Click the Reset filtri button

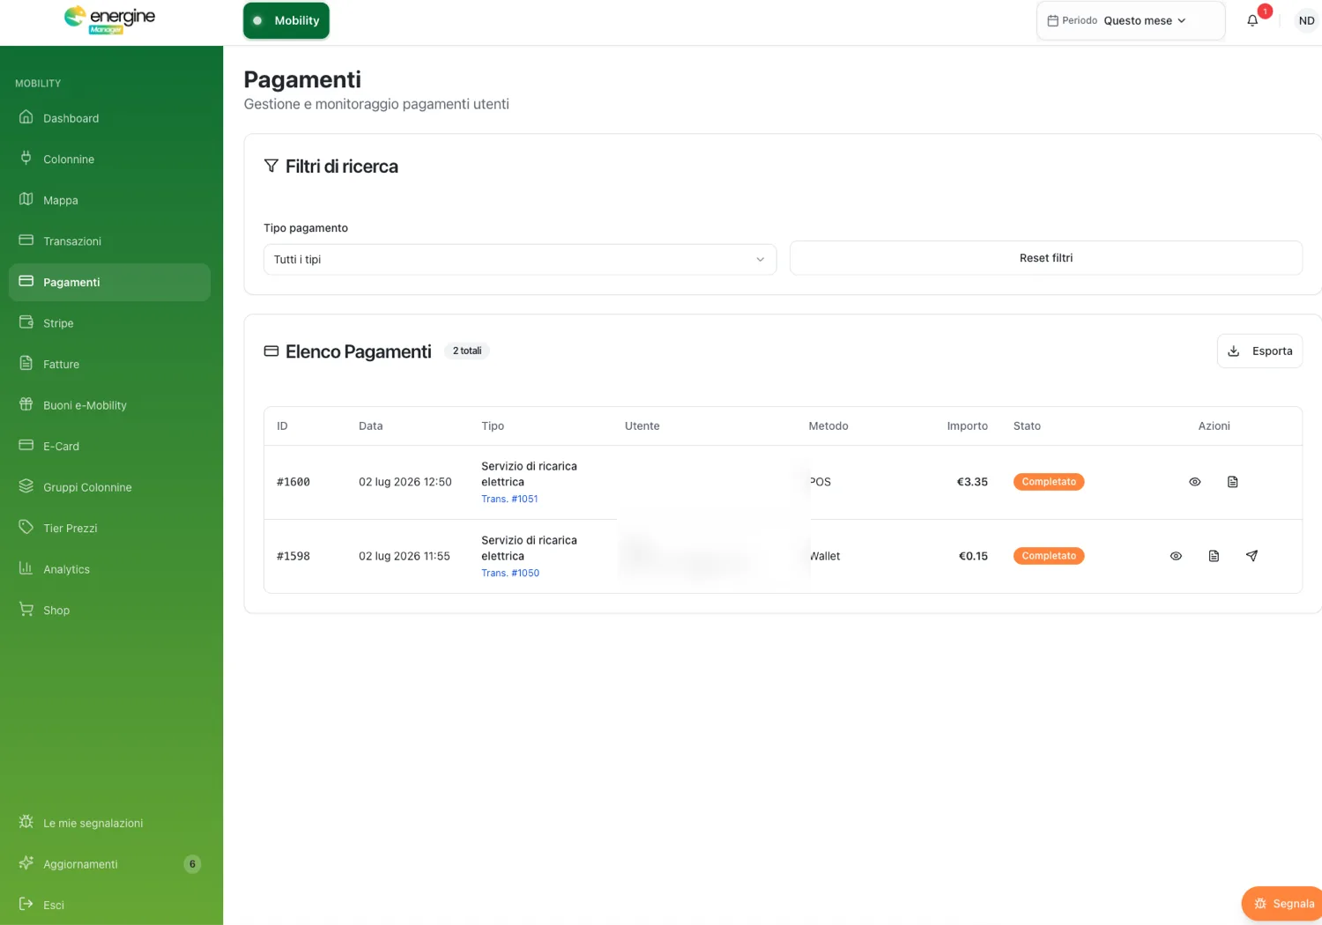(1046, 258)
